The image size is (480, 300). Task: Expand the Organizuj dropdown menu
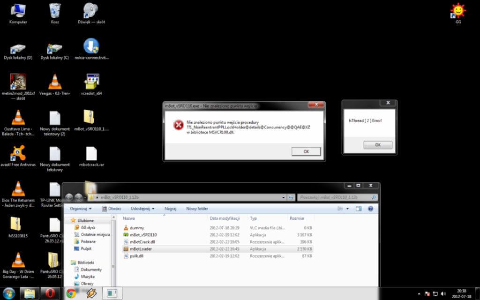80,209
